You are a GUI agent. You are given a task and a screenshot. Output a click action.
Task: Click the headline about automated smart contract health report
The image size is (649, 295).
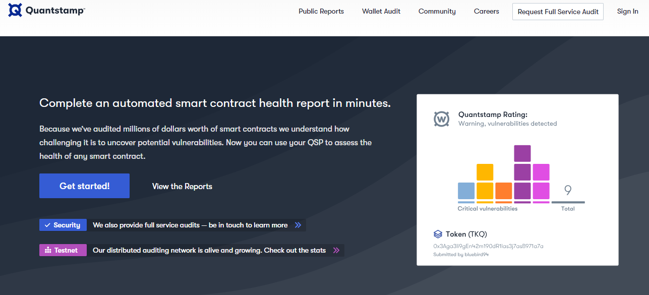pos(215,103)
